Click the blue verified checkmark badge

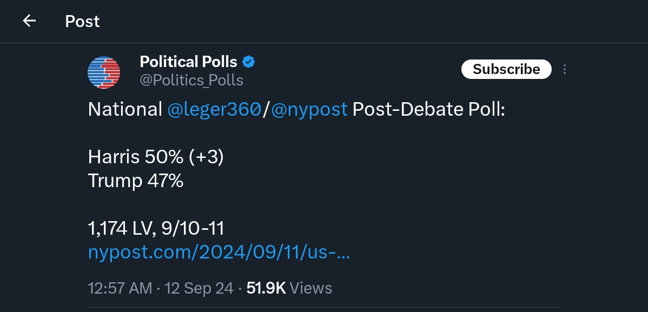click(x=248, y=62)
